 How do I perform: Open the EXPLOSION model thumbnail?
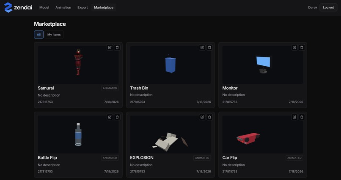pos(170,134)
